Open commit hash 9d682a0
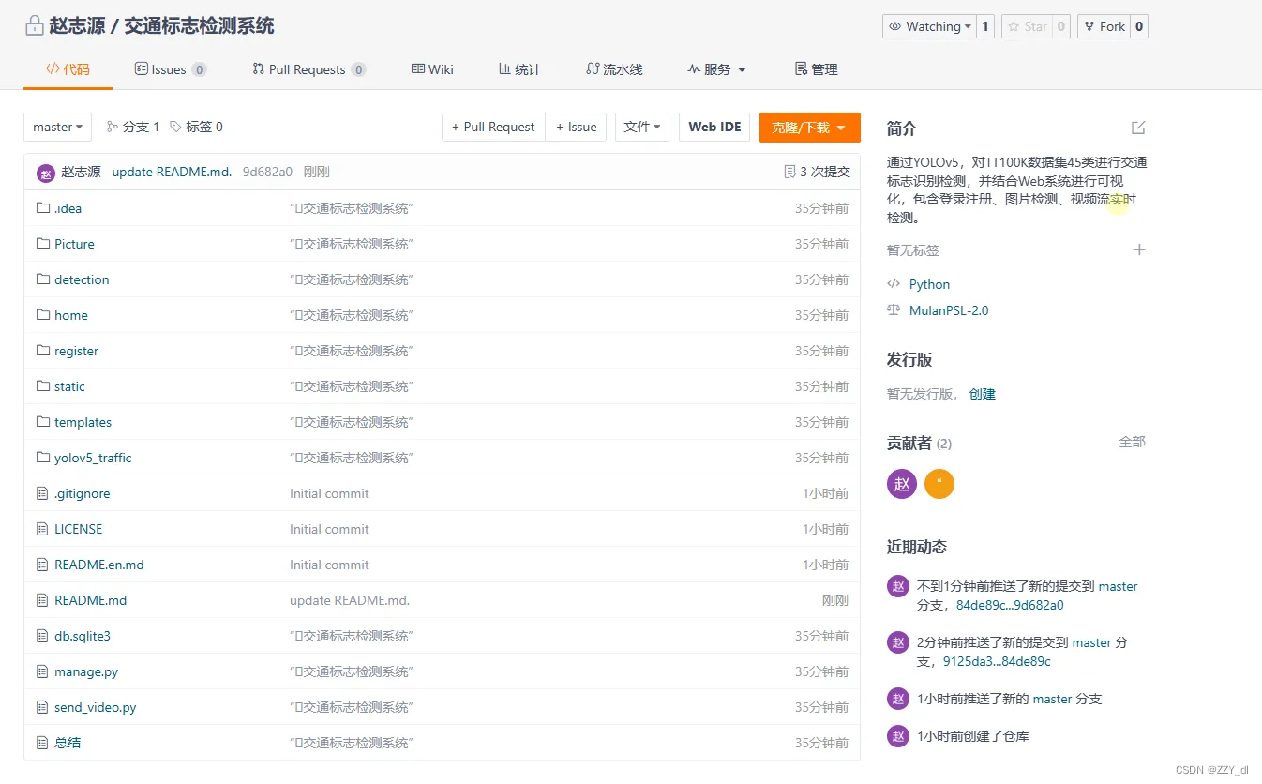The image size is (1262, 784). 267,172
